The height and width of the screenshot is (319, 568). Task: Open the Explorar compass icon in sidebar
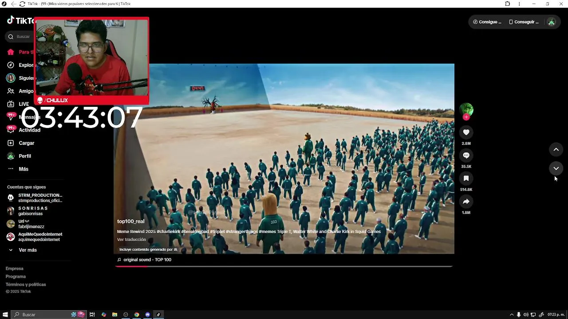point(11,65)
